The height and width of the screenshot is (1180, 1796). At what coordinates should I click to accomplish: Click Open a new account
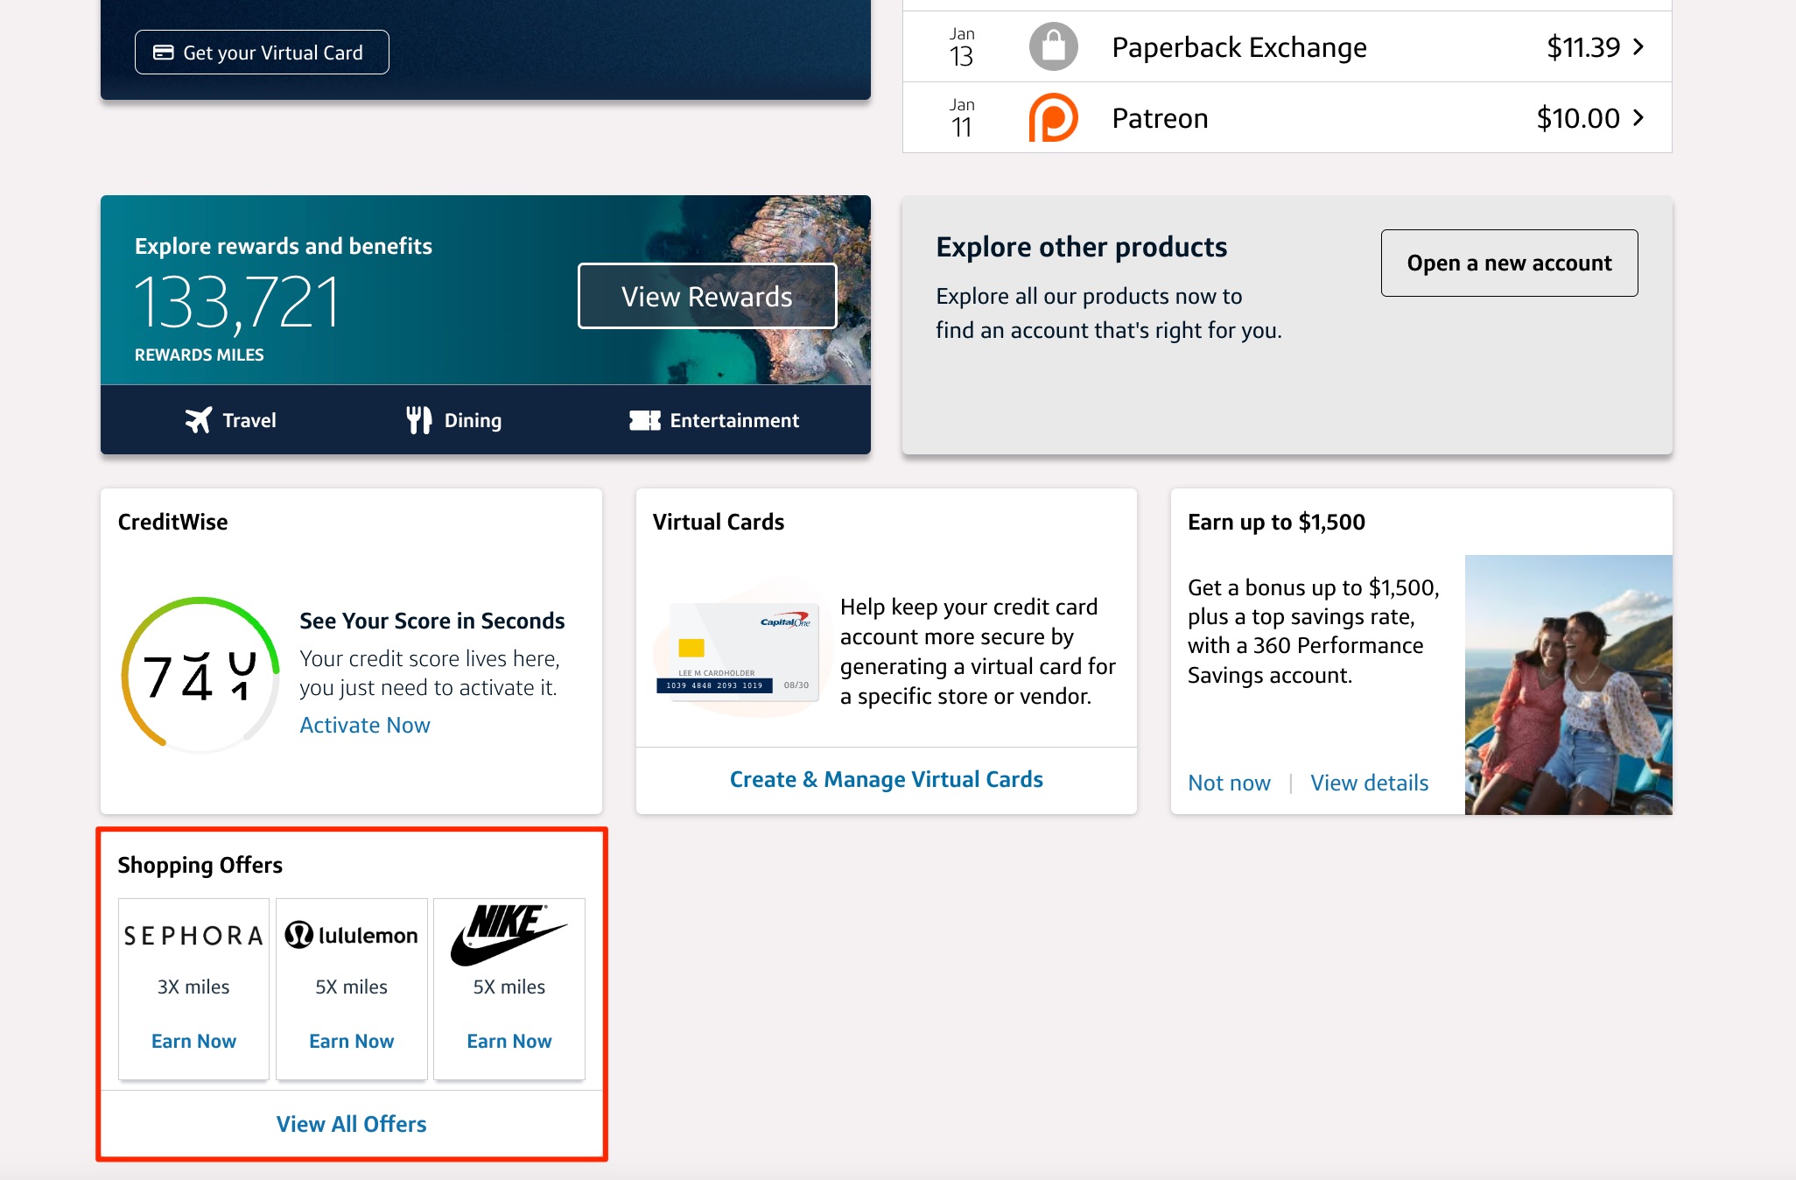coord(1509,262)
